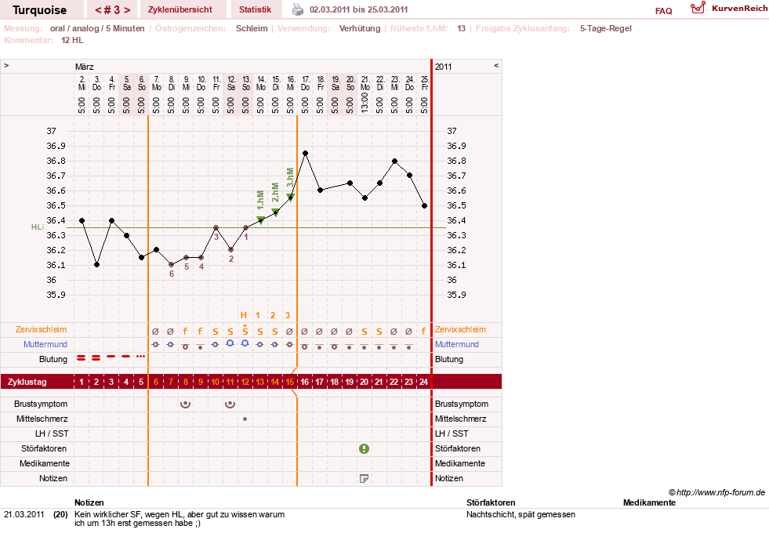Viewport: 769px width, 544px height.
Task: Click the 5-Tage-Regel setting value
Action: coord(606,28)
